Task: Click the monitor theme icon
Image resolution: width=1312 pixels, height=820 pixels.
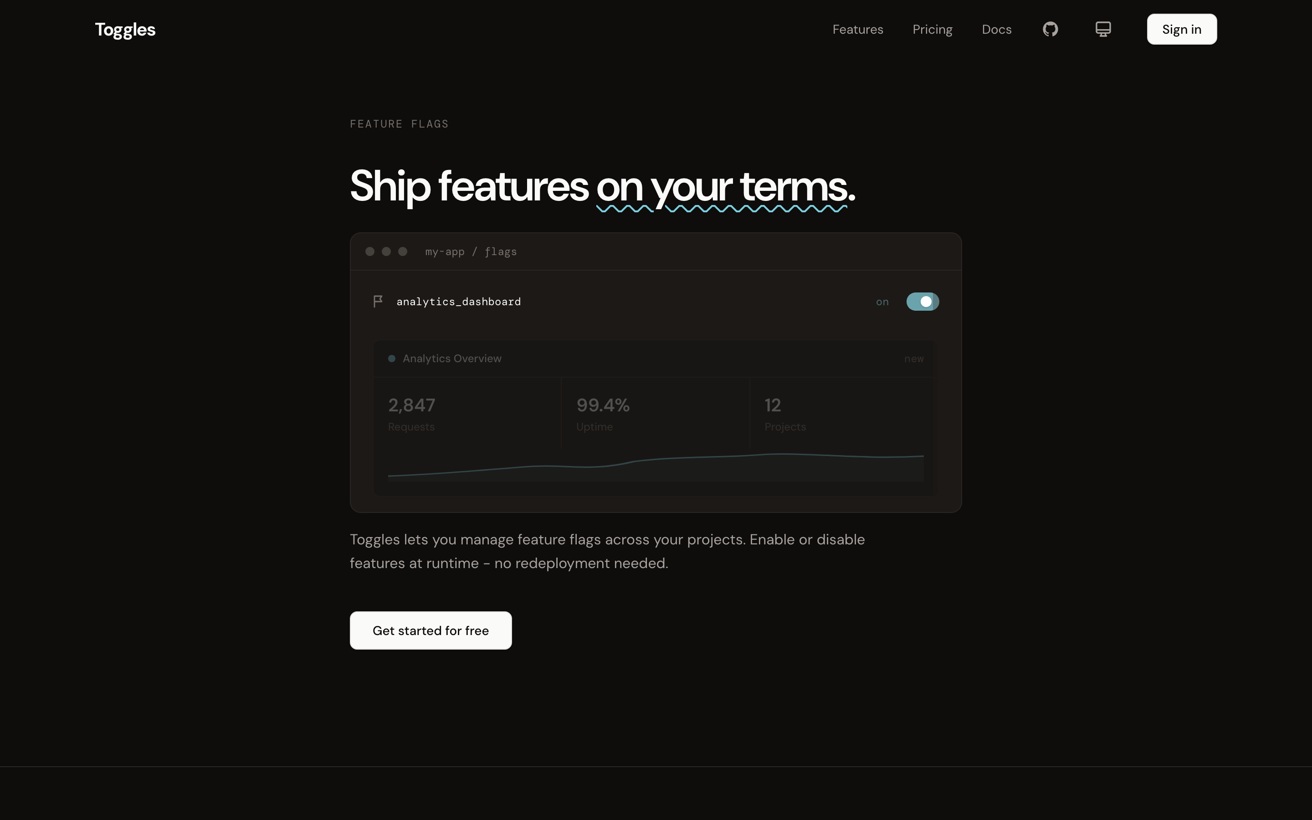Action: 1103,29
